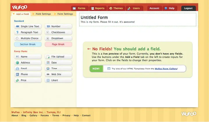Add the Likert field

click(59, 80)
